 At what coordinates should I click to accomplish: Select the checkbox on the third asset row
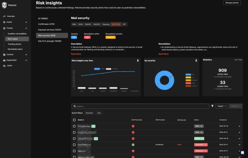(x=74, y=139)
